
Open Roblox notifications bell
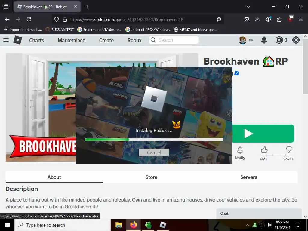(x=264, y=40)
